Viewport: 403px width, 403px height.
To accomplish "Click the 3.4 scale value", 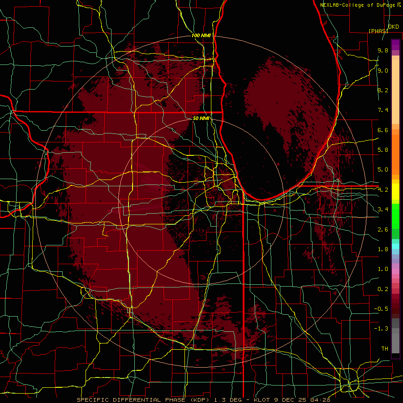I will pos(383,210).
